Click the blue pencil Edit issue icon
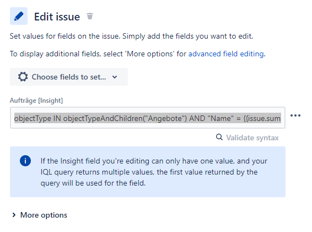Image resolution: width=312 pixels, height=232 pixels. click(x=19, y=16)
